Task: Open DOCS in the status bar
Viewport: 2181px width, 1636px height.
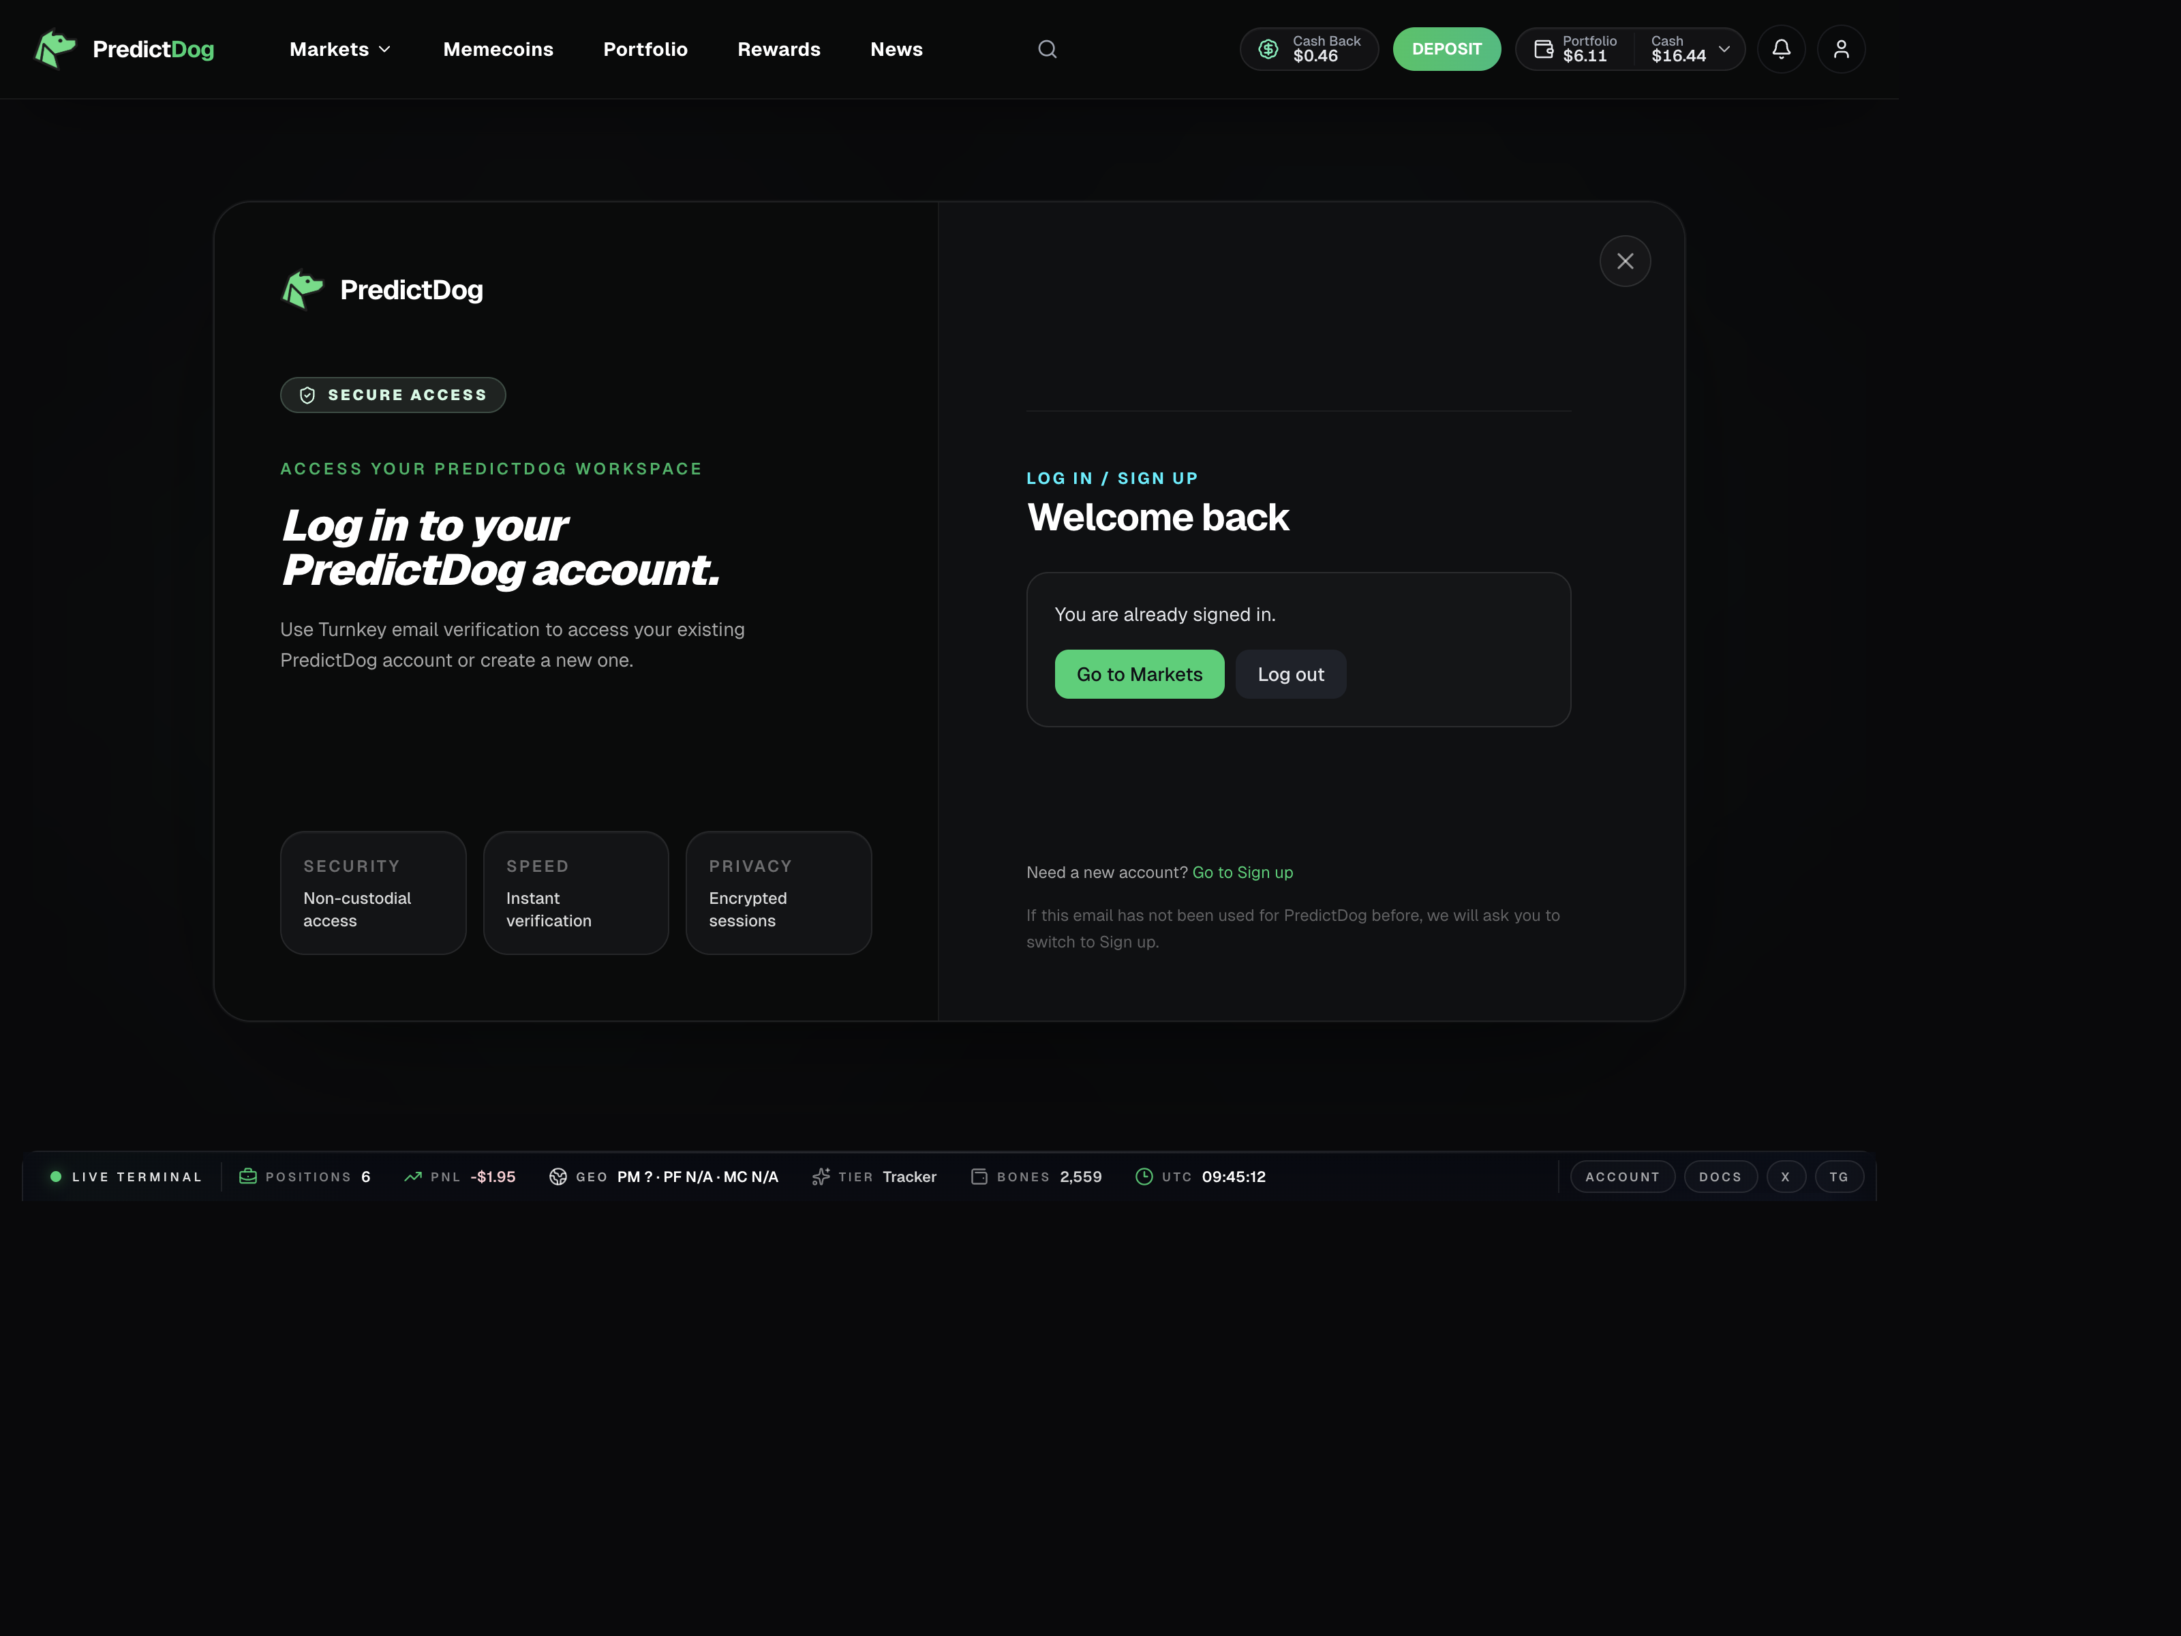Action: coord(1720,1177)
